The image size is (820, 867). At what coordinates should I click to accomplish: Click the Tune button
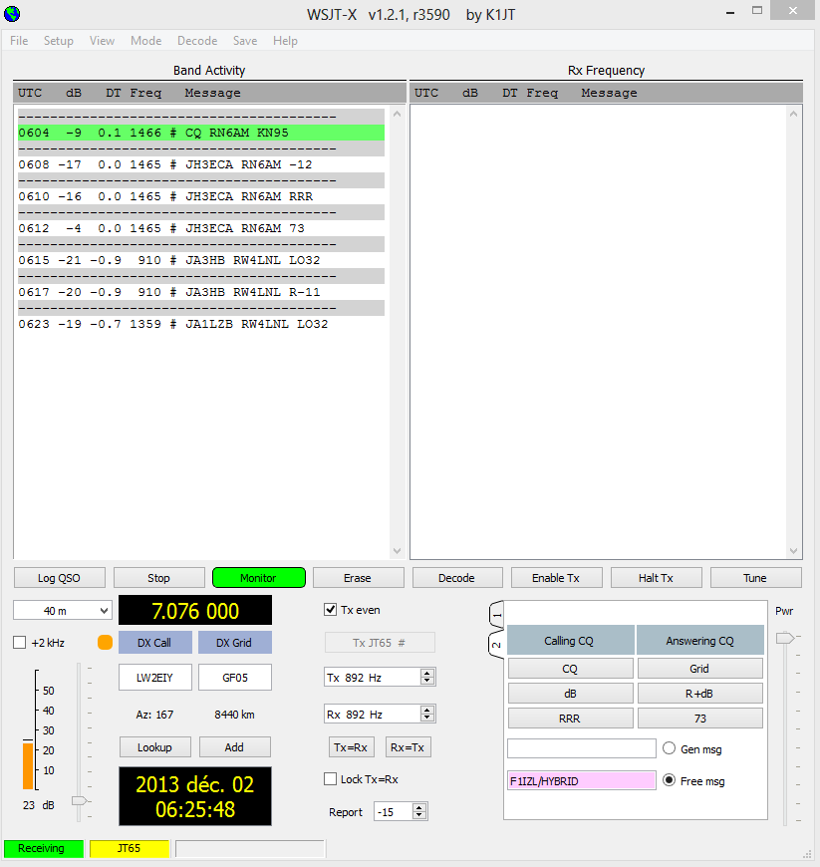tap(755, 578)
